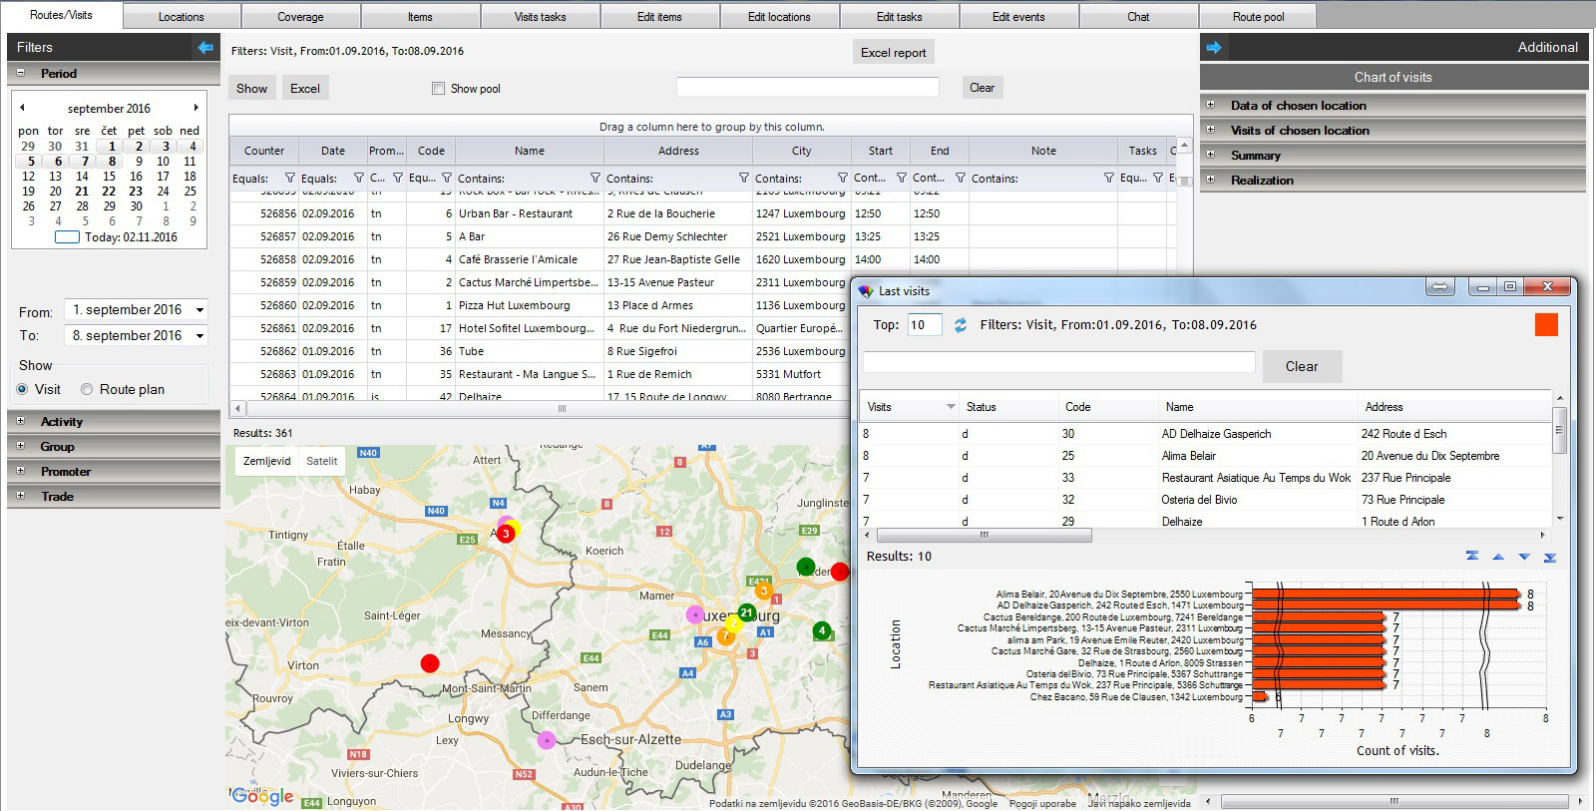Enable the Show pool checkbox
Viewport: 1596px width, 811px height.
(x=438, y=89)
